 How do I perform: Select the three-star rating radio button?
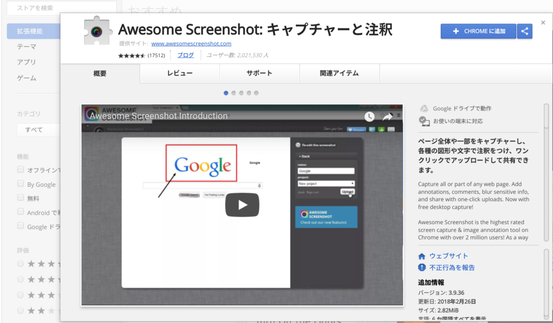tap(21, 295)
